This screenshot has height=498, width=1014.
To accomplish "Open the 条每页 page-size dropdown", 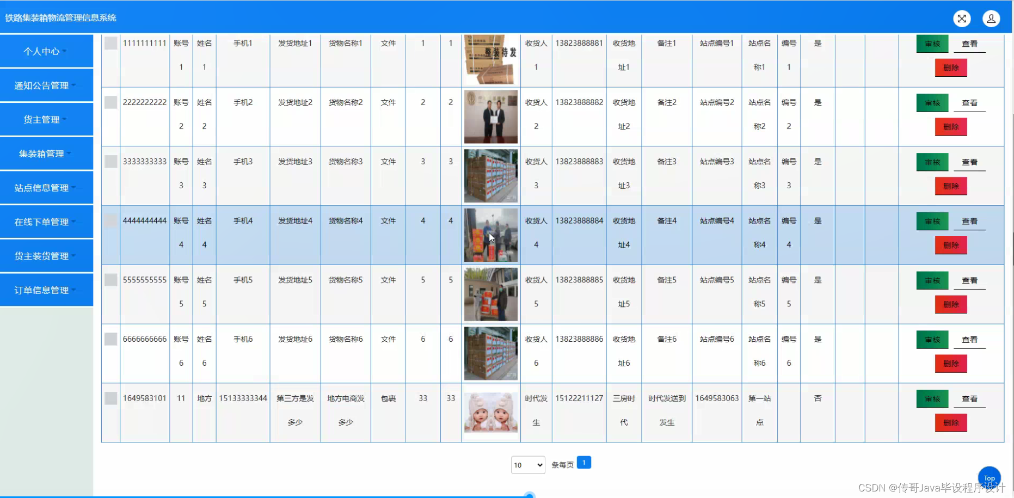I will (527, 465).
